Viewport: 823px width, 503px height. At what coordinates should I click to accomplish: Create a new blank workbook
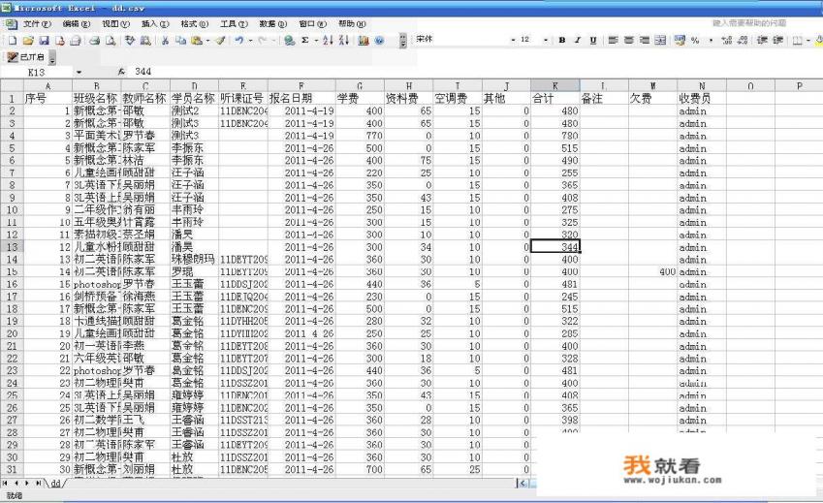13,41
